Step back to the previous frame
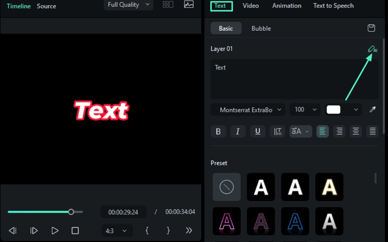Screen dimensions: 388x242 pyautogui.click(x=13, y=231)
